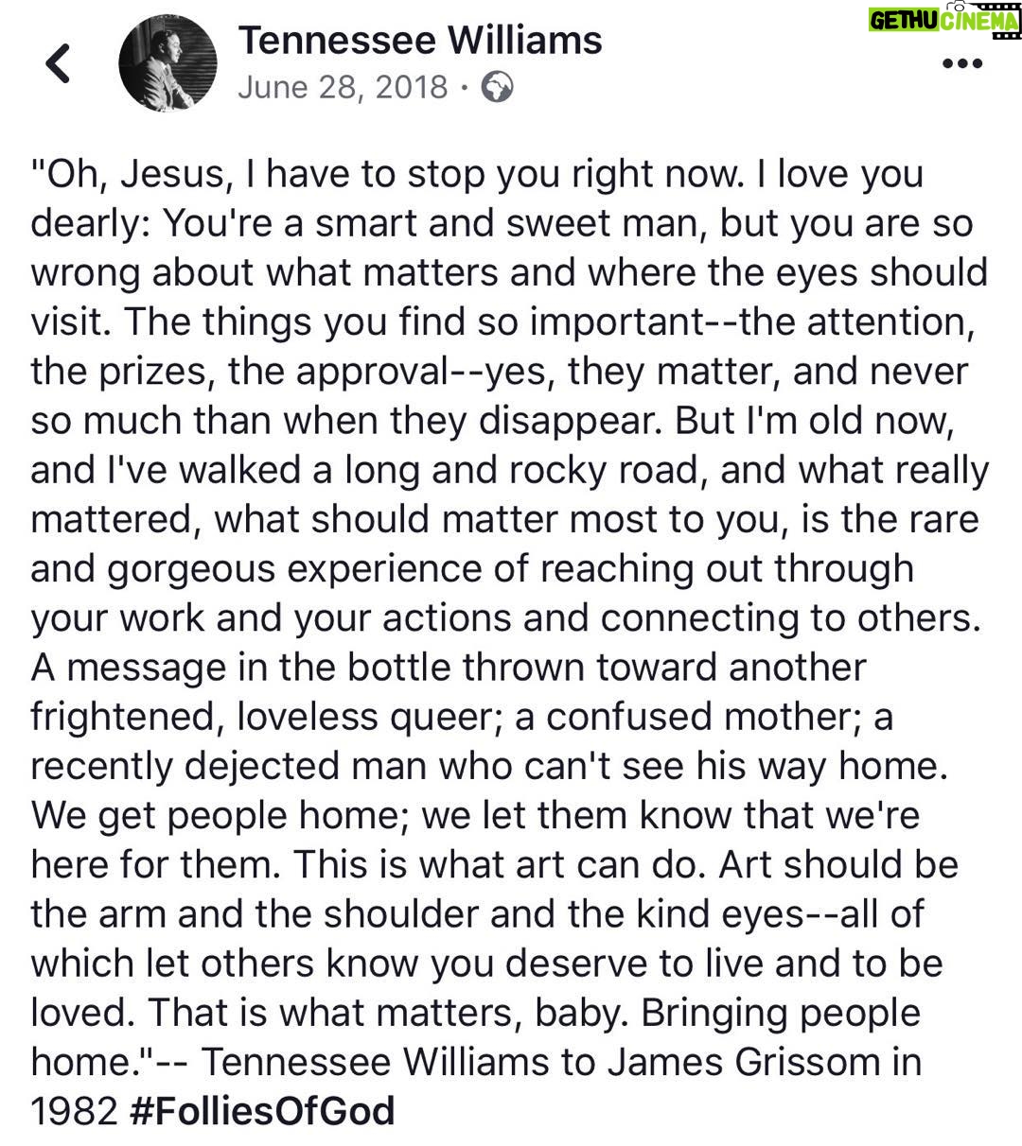Image resolution: width=1022 pixels, height=1146 pixels.
Task: Click the June 28, 2018 post date
Action: [x=343, y=88]
